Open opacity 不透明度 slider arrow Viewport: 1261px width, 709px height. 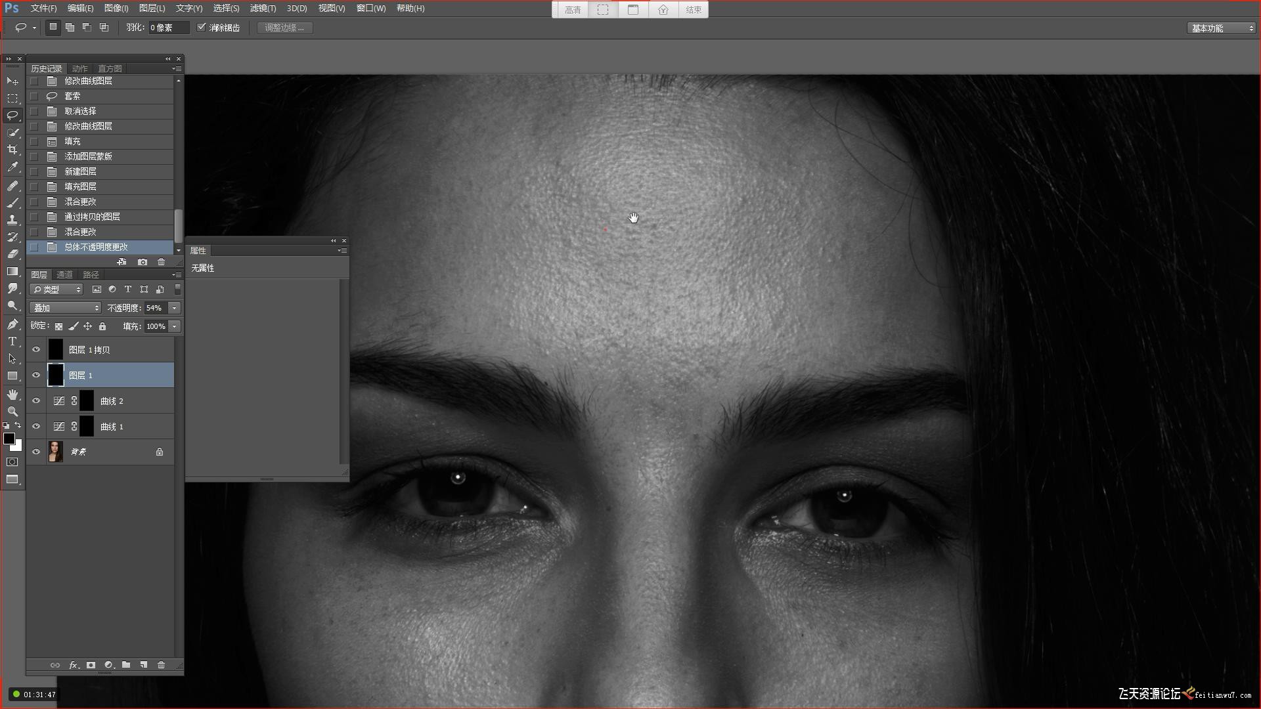coord(175,308)
